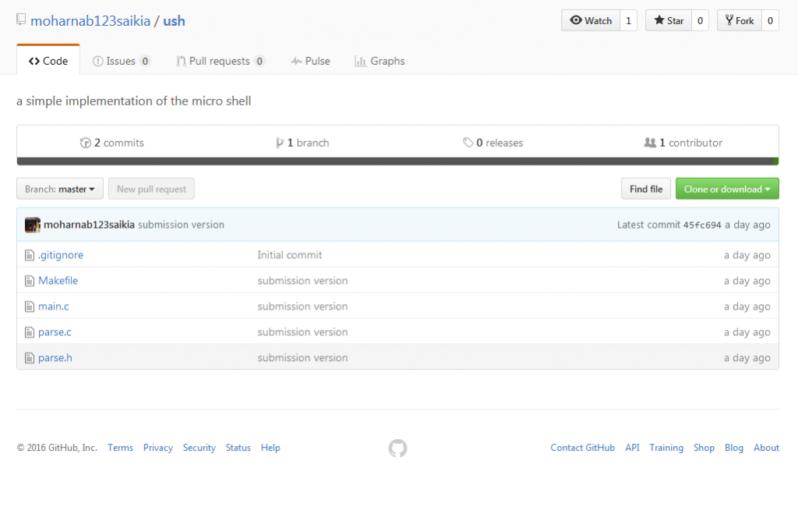Click the Graphs bar chart icon
This screenshot has height=528, width=798.
click(360, 61)
